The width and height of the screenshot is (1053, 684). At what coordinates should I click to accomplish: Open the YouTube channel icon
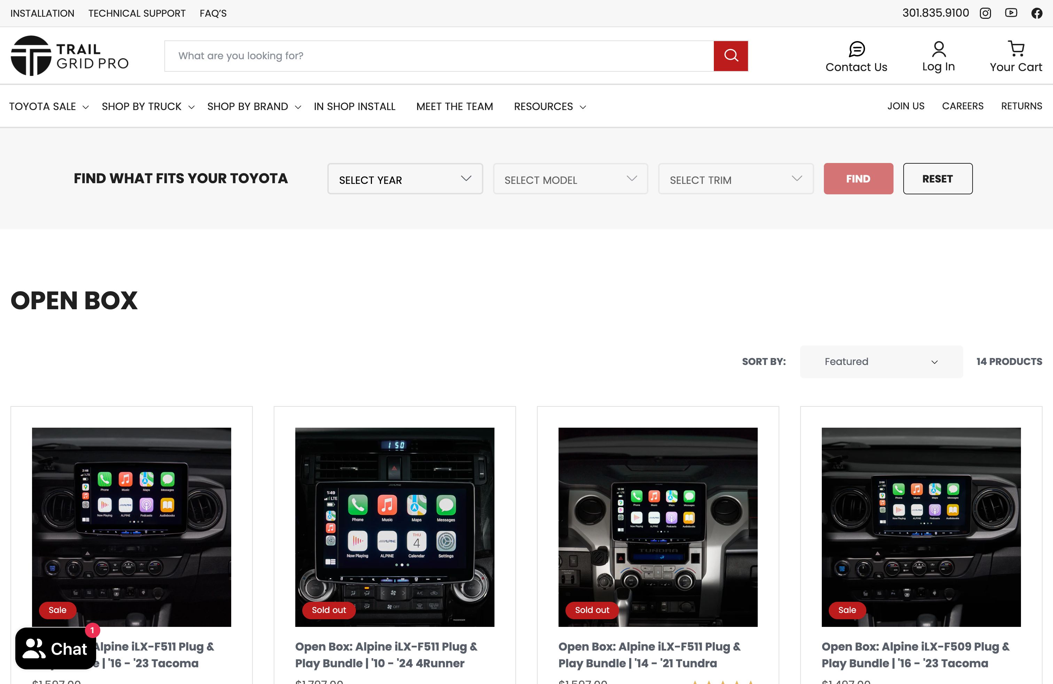tap(1012, 13)
